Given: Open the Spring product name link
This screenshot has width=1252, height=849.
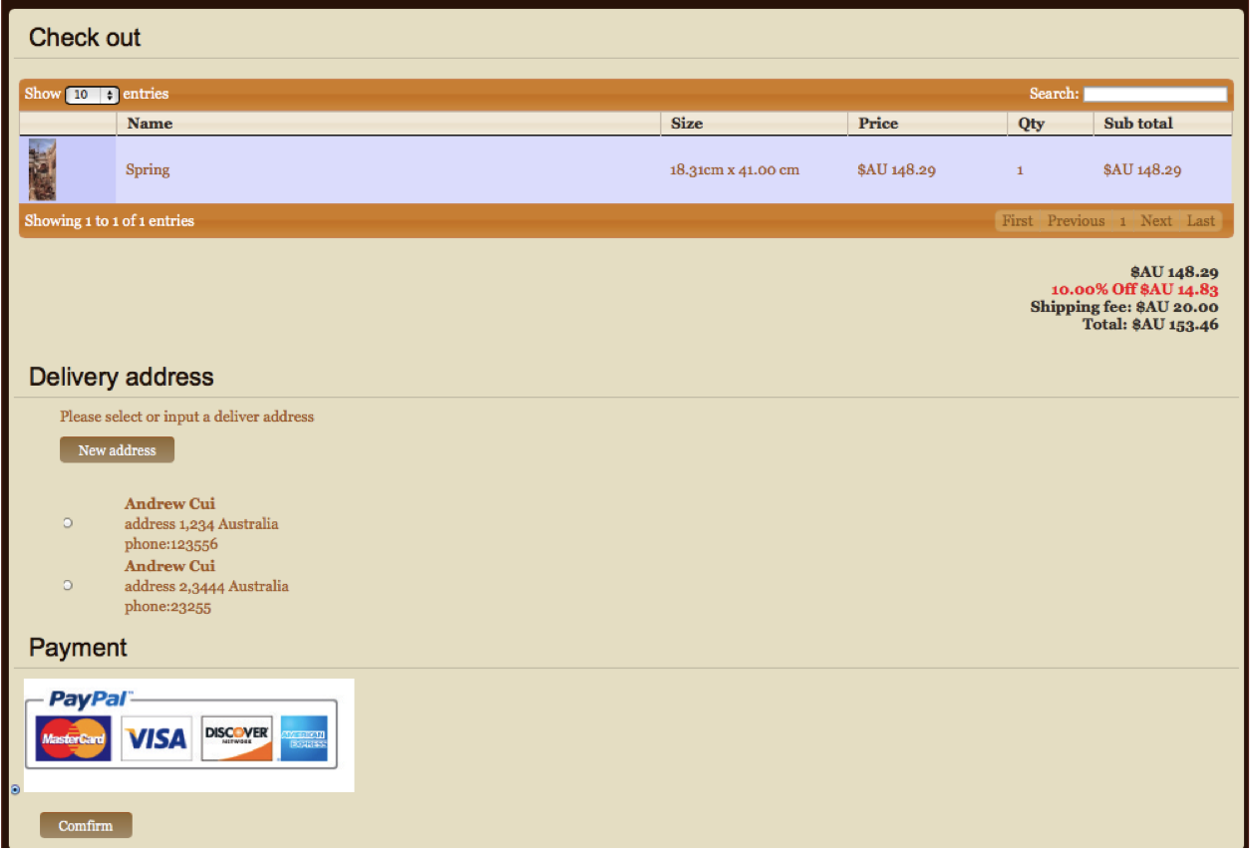Looking at the screenshot, I should coord(148,169).
